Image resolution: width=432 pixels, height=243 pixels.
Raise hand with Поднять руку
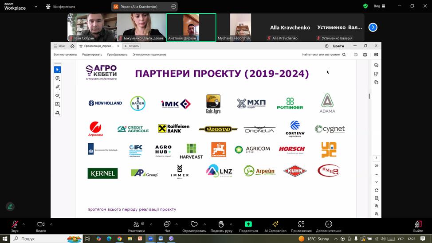[221, 227]
